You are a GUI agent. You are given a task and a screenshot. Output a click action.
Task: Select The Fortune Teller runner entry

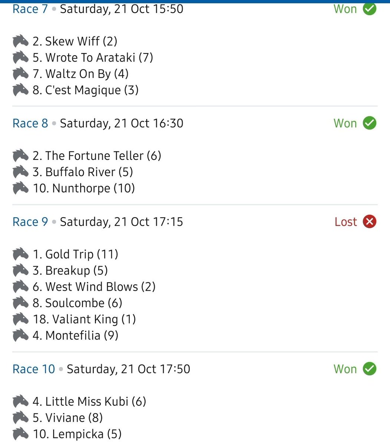[87, 156]
